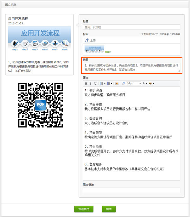190x217 pixels.
Task: Click the 5、项目验收 heading in the editor
Action: point(93,146)
